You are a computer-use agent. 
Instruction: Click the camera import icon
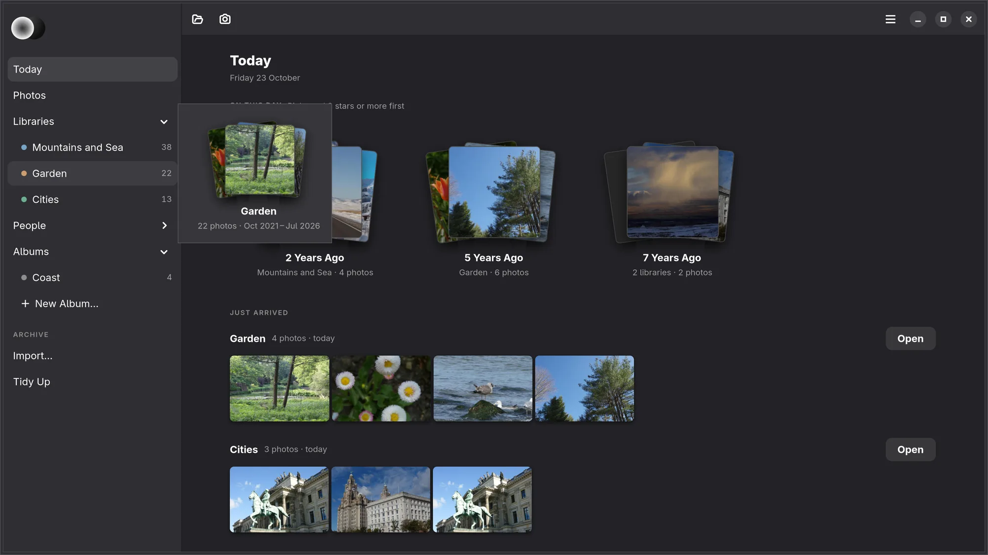[225, 19]
